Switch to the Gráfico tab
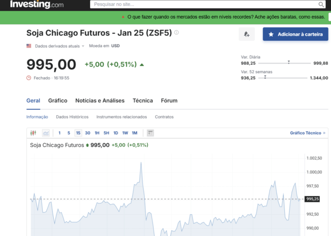 (x=57, y=100)
